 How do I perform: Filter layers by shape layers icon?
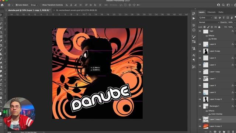[228, 18]
